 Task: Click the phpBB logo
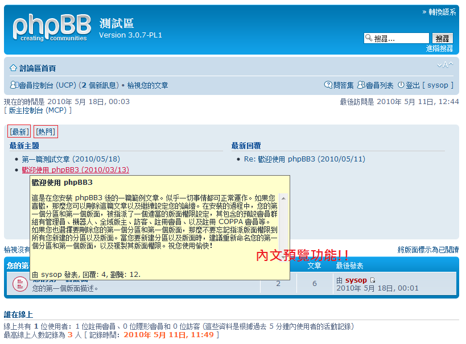pyautogui.click(x=51, y=28)
